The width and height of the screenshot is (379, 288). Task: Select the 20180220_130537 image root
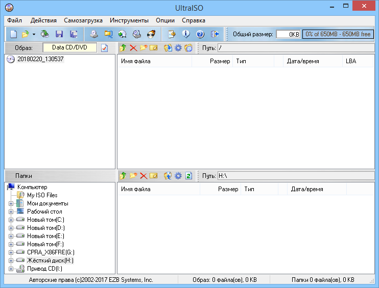pos(40,59)
